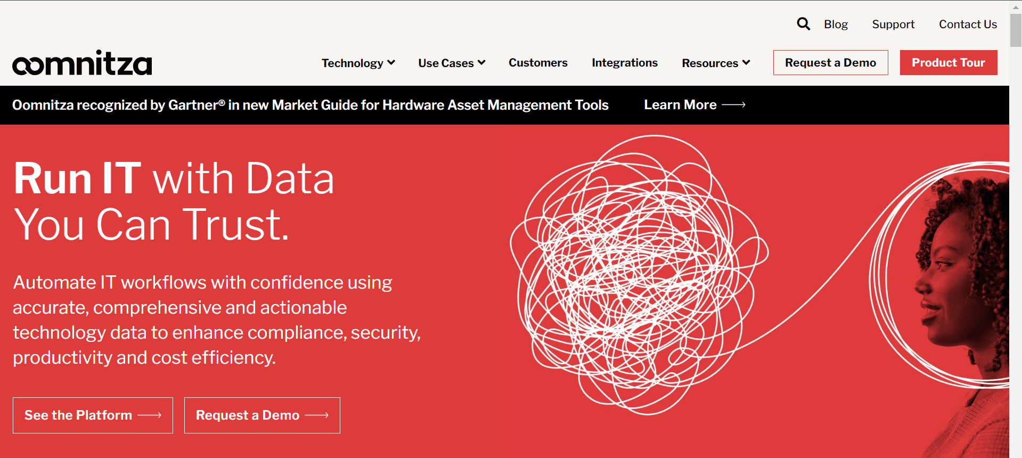Start the Product Tour
Screen dimensions: 1022x458
(x=949, y=63)
